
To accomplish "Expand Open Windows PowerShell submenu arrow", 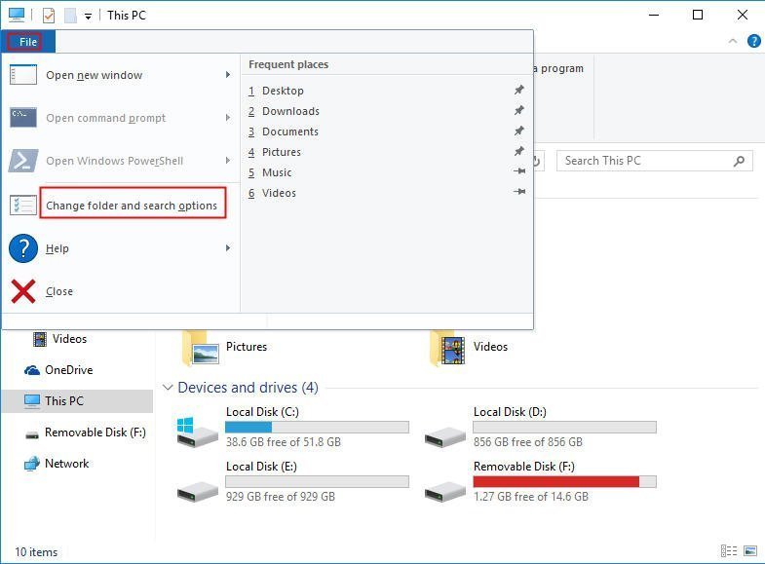I will [x=228, y=161].
